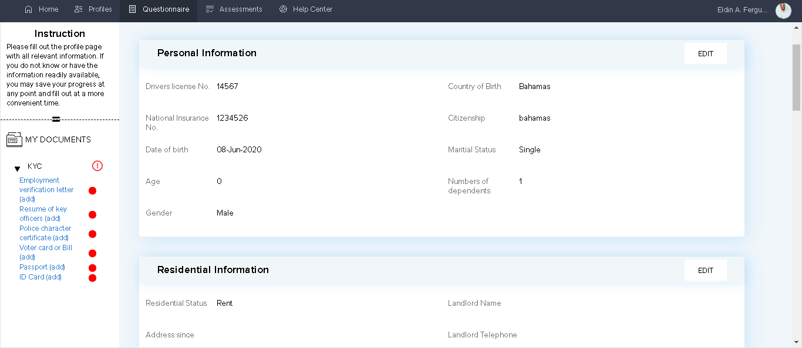This screenshot has width=802, height=348.
Task: Click the Landlord Telephone label
Action: point(483,335)
